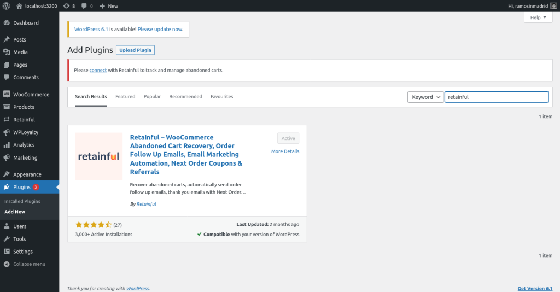Image resolution: width=560 pixels, height=292 pixels.
Task: Open the Keyword search type dropdown
Action: coord(425,97)
